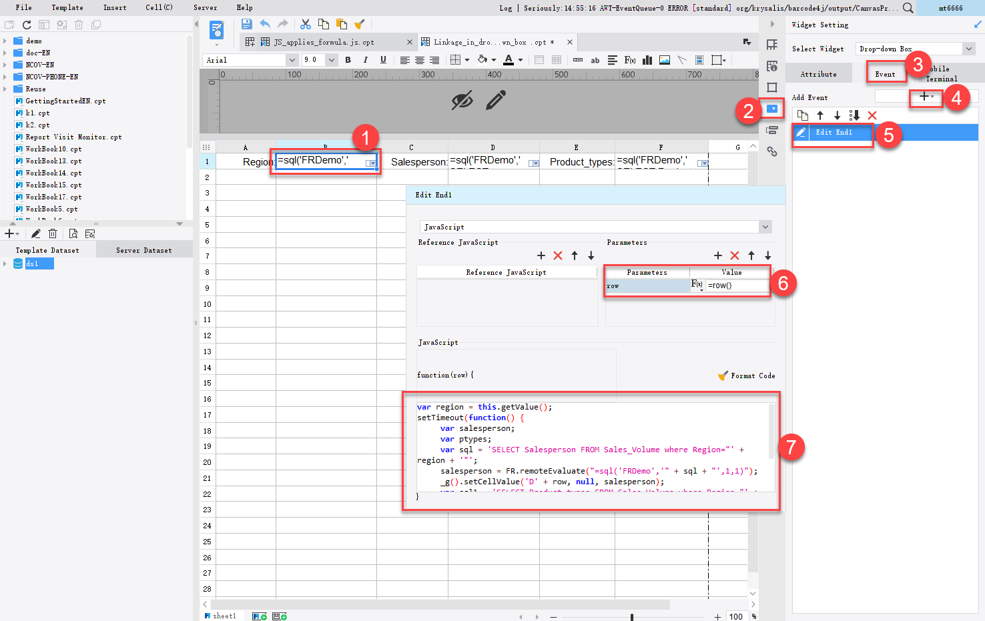
Task: Delete the selected event with the red X
Action: tap(872, 115)
